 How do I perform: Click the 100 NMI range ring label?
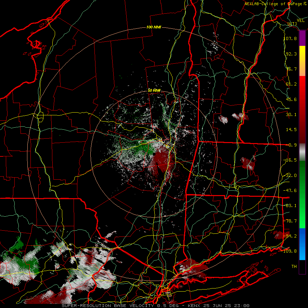(x=154, y=27)
